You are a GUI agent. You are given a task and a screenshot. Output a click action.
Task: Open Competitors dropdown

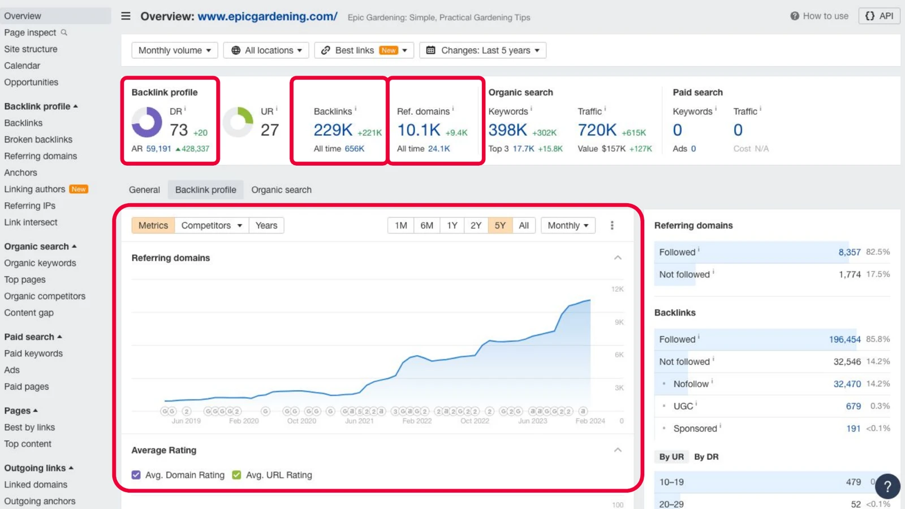click(x=212, y=225)
